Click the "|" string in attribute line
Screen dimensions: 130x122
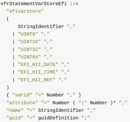(83, 103)
